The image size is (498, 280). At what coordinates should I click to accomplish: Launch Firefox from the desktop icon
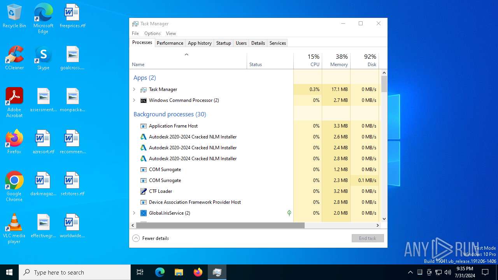coord(14,142)
